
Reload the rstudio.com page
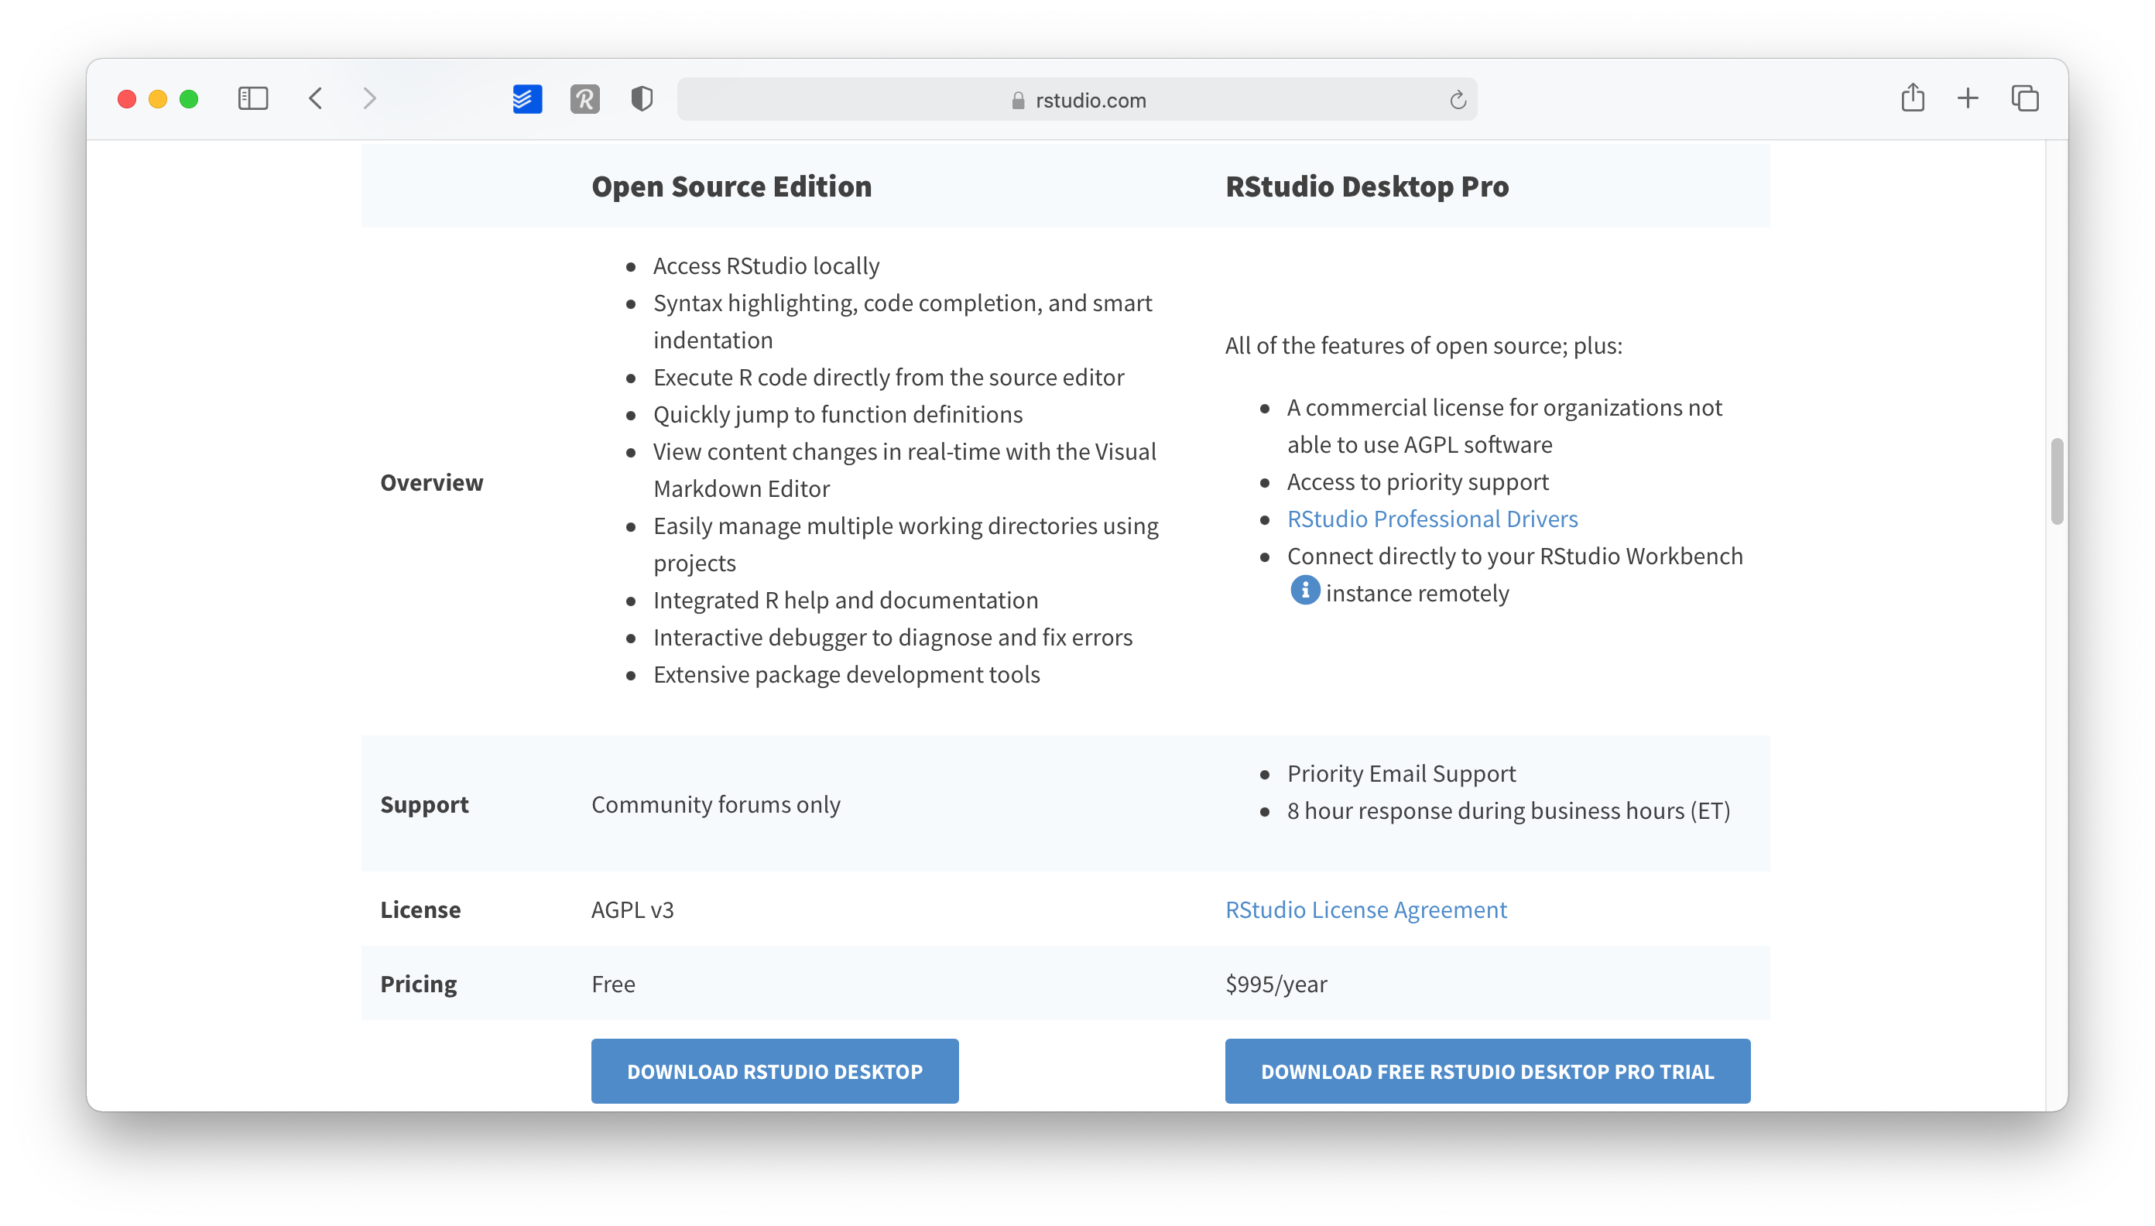(1458, 100)
